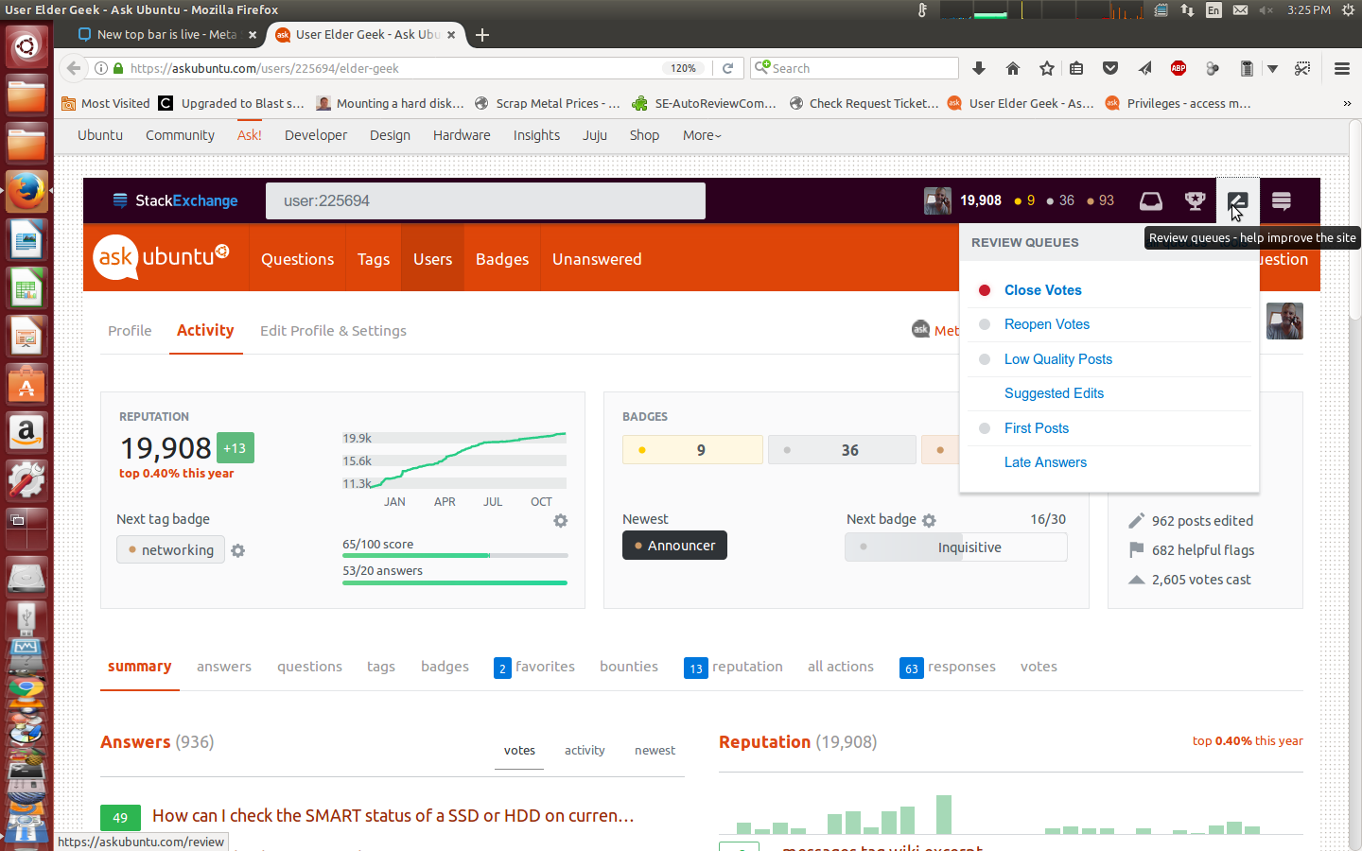Sort answers by activity

pos(585,750)
